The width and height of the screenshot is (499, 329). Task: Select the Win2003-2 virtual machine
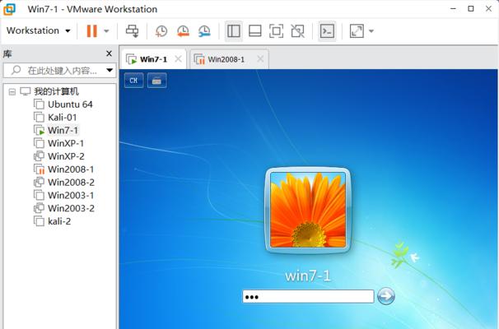point(72,208)
